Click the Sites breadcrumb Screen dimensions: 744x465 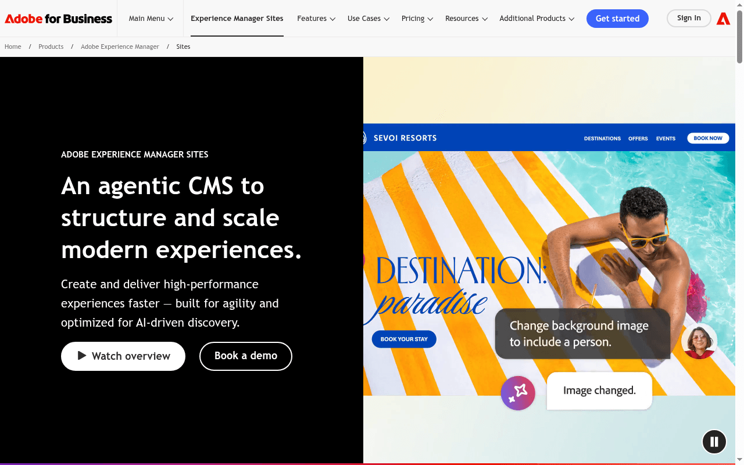pyautogui.click(x=183, y=46)
